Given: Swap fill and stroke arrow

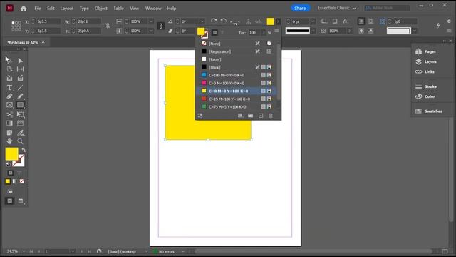Looking at the screenshot, I should tap(24, 150).
